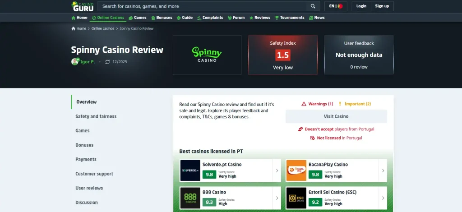Click the doesn't accept players icon
Screen dimensions: 462x212
[x=300, y=129]
